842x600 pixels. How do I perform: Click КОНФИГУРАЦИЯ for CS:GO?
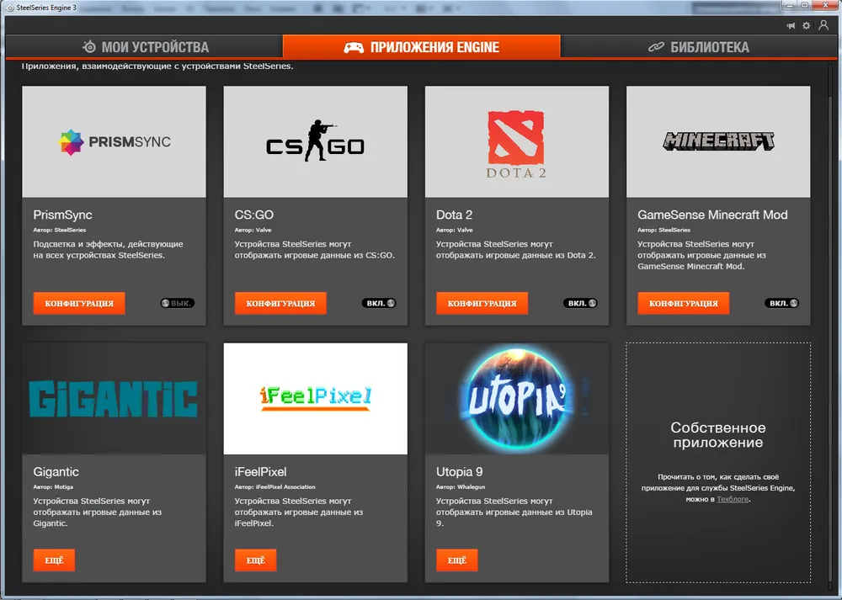tap(280, 303)
